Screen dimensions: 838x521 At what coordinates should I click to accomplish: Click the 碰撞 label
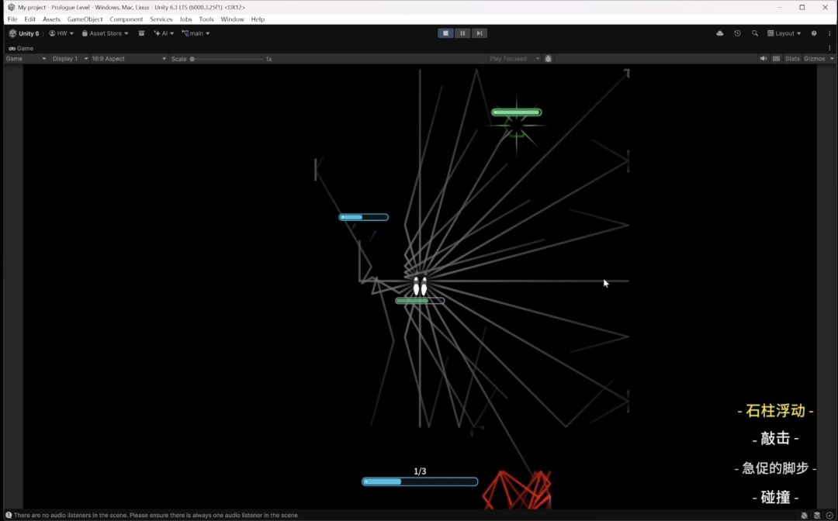tap(775, 498)
